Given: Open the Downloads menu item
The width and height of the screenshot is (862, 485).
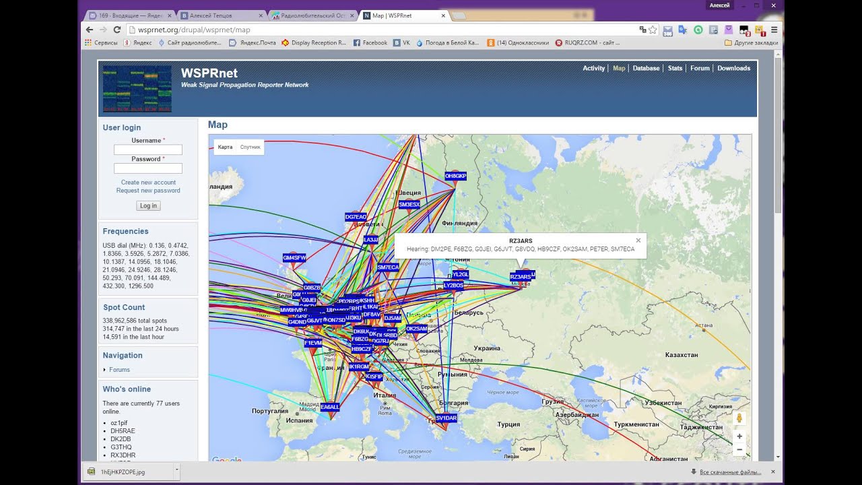Looking at the screenshot, I should pos(733,68).
